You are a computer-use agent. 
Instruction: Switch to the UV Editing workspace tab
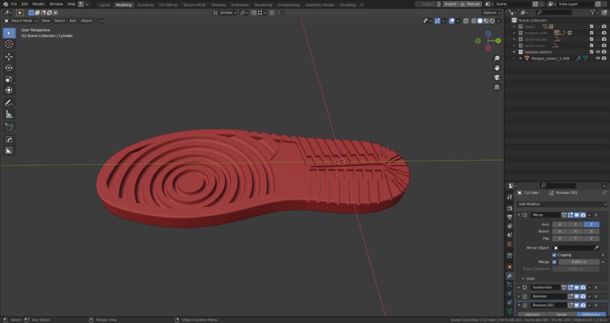pyautogui.click(x=168, y=5)
